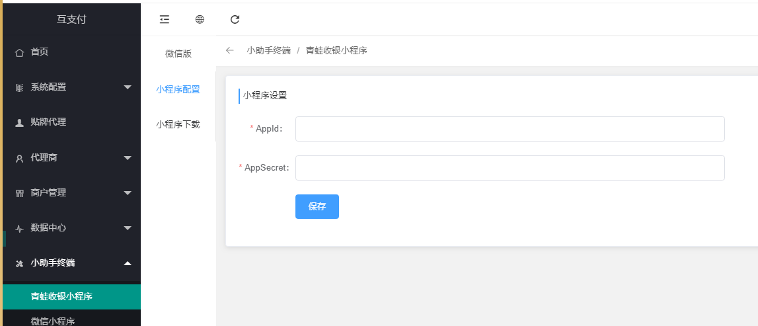Viewport: 758px width, 326px height.
Task: Click the tools icon beside 小助手终端
Action: [x=19, y=264]
